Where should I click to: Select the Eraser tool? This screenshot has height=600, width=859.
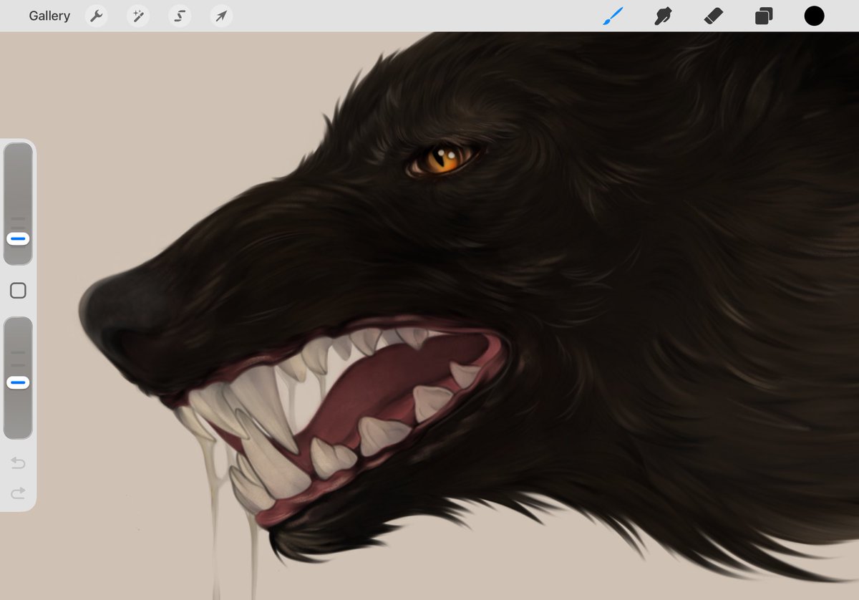(714, 16)
